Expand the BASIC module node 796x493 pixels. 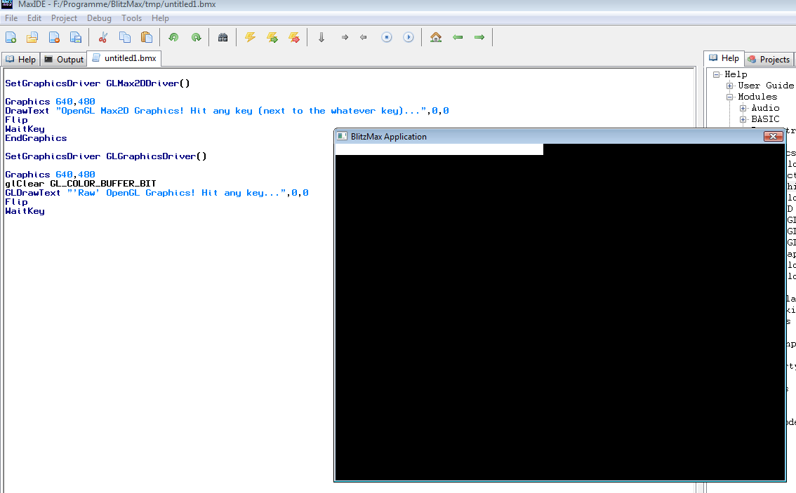coord(743,119)
